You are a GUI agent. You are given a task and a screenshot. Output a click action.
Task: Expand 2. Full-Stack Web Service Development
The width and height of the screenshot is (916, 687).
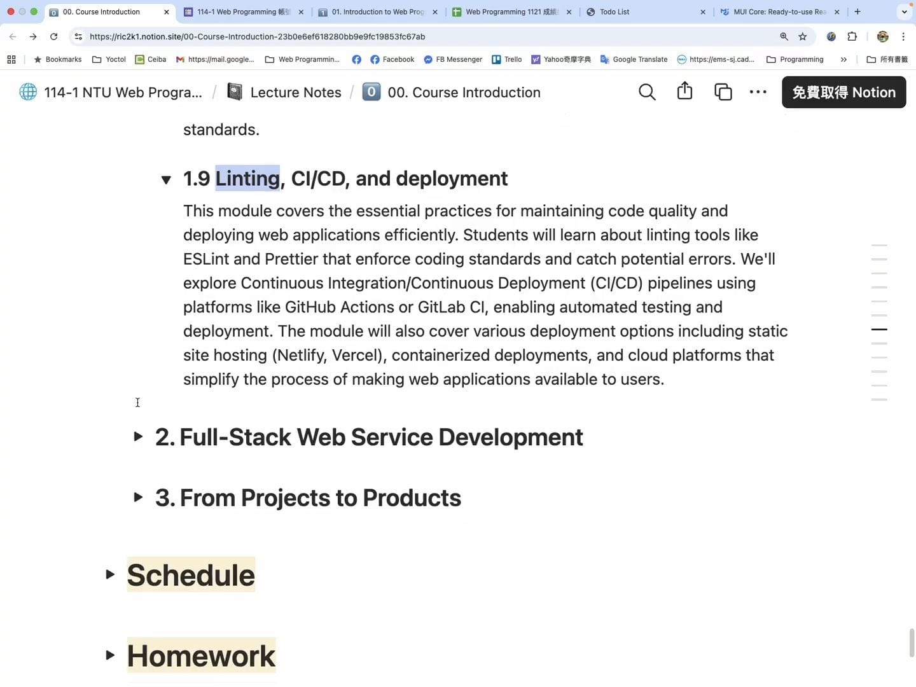click(138, 436)
